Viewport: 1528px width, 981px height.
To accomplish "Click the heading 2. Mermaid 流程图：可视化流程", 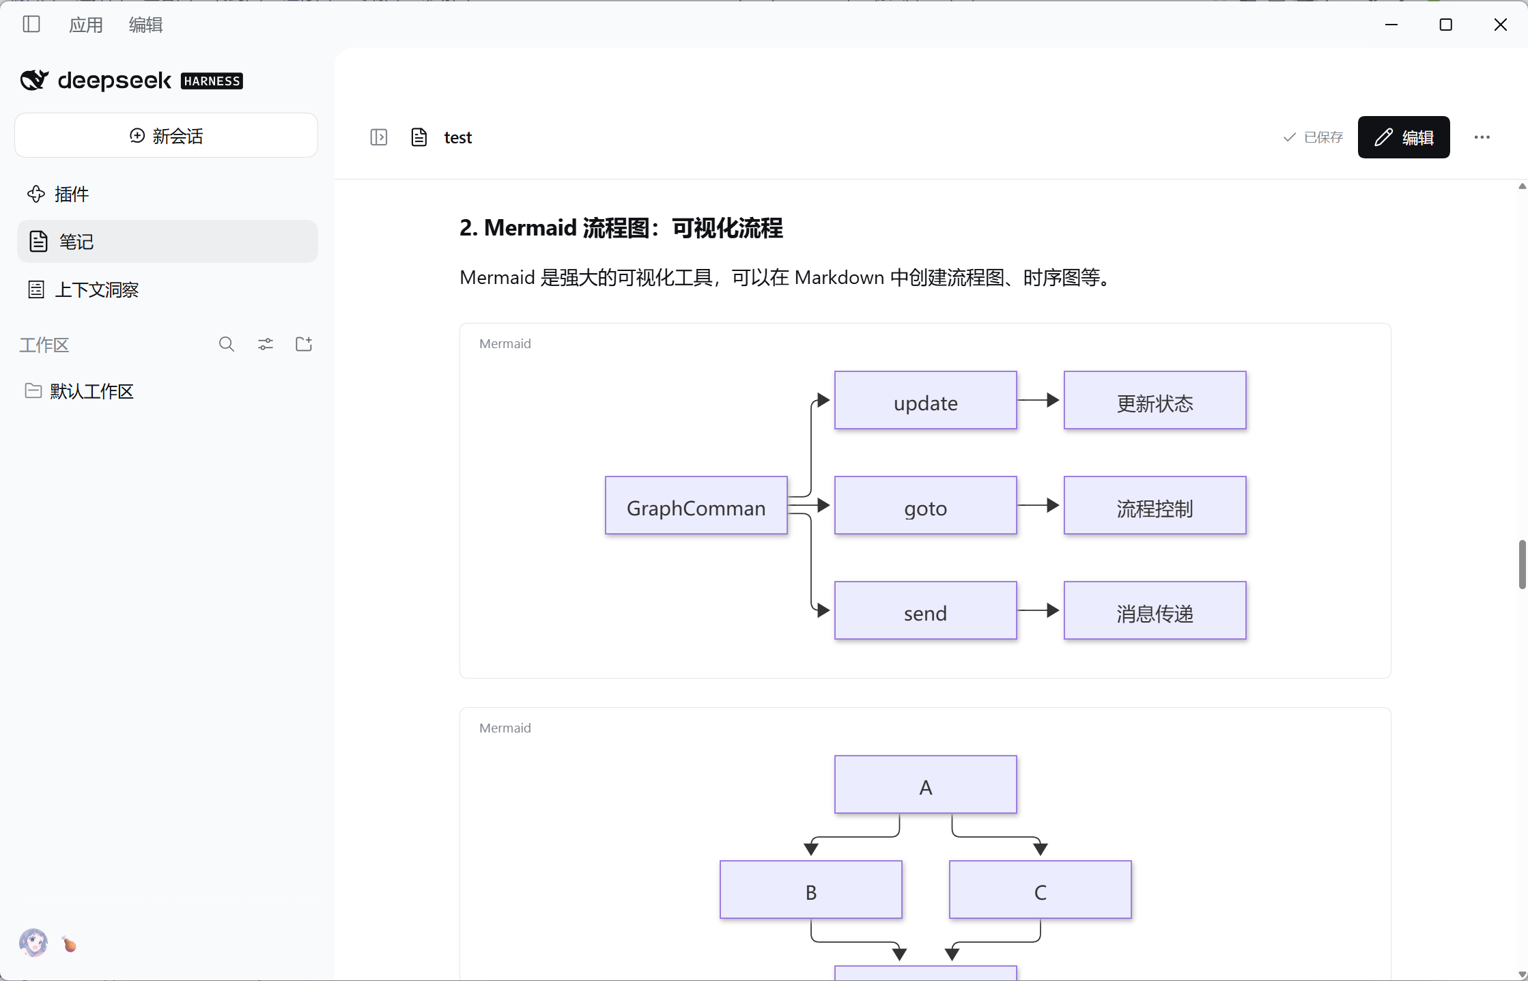I will (621, 228).
